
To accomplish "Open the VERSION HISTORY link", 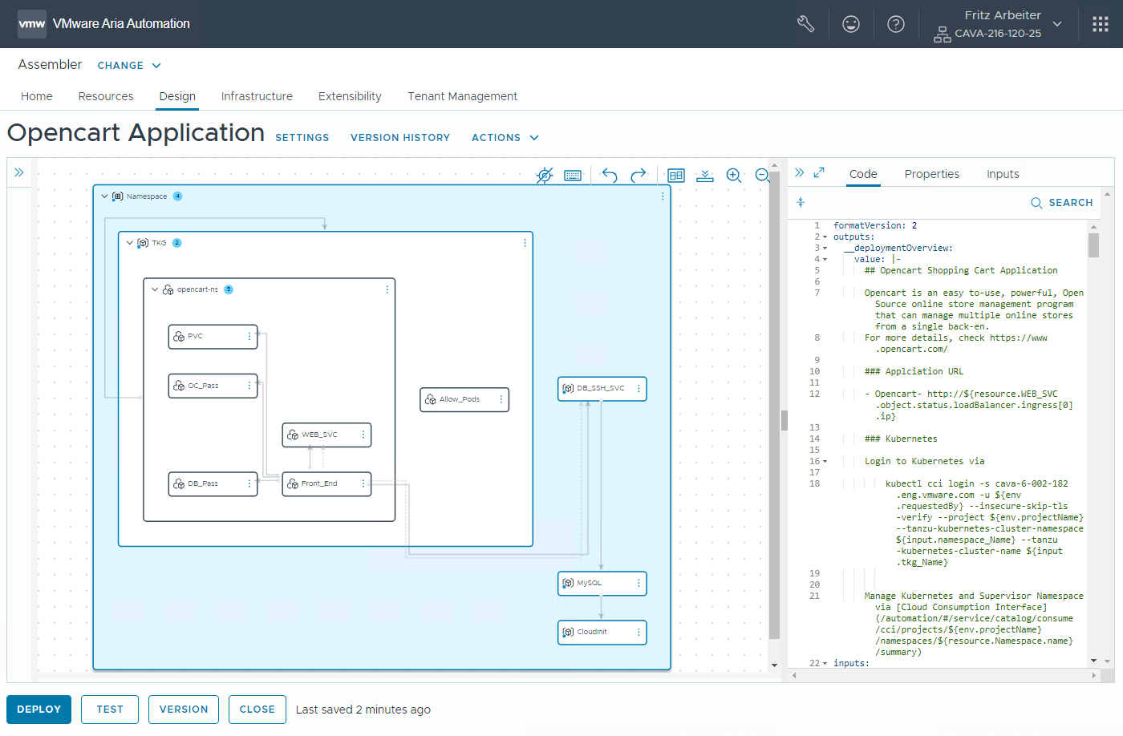I will (x=400, y=138).
